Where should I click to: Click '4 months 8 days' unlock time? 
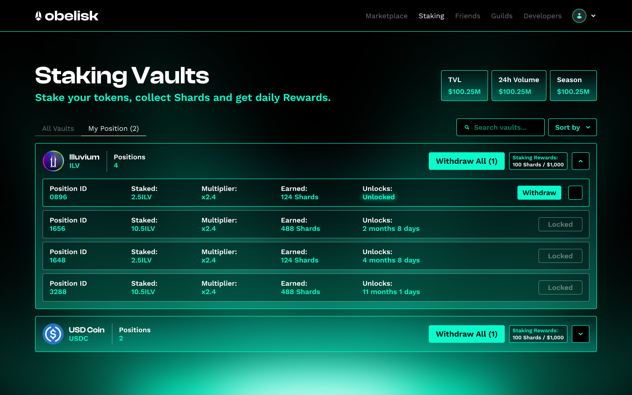pyautogui.click(x=391, y=260)
